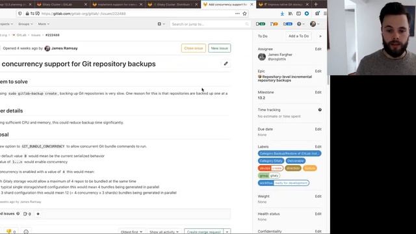Viewport: 416px width, 234px height.
Task: Click the 'devops create' label
Action: click(x=270, y=168)
